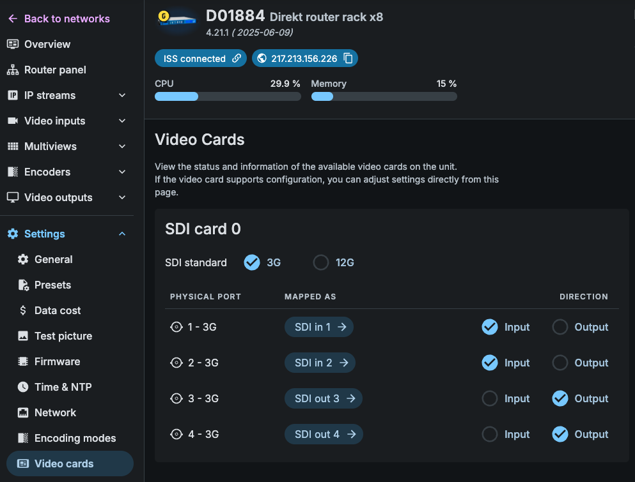Collapse the Settings section chevron

122,234
